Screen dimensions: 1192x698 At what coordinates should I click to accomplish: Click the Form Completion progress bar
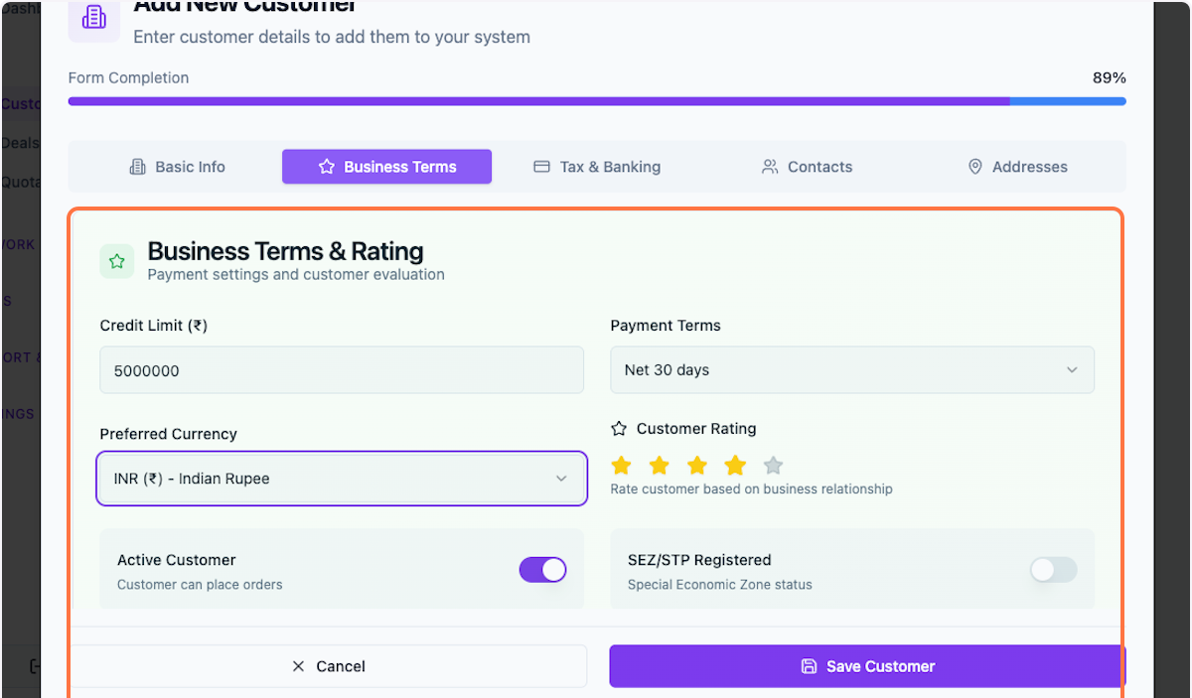(x=596, y=101)
